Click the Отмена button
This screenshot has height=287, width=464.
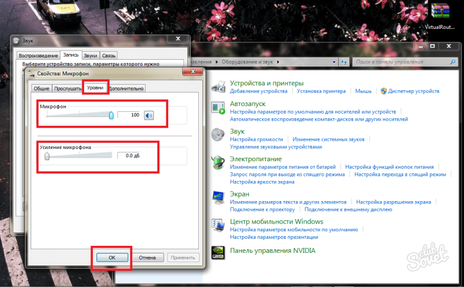[147, 257]
